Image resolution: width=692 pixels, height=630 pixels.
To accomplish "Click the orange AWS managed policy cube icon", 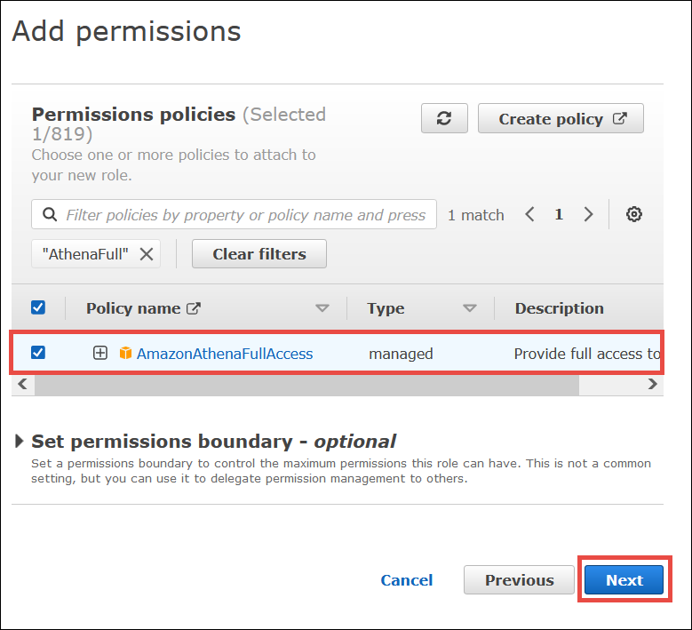I will (x=125, y=353).
